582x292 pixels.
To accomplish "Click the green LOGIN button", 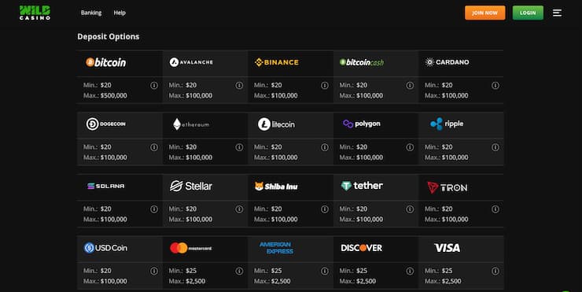I will tap(528, 13).
